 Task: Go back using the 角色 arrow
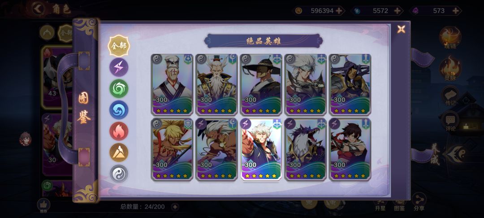pos(39,9)
